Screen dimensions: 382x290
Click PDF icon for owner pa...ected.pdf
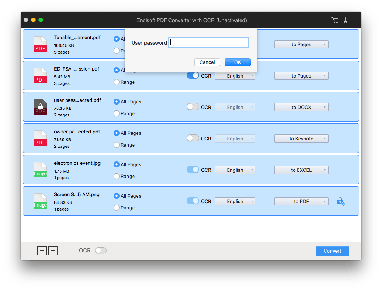click(x=40, y=138)
